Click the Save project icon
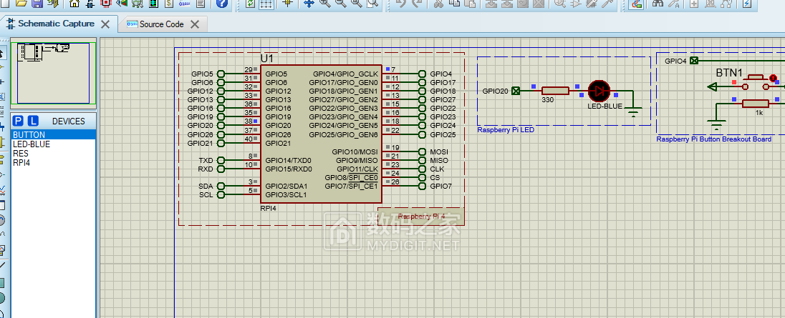This screenshot has height=318, width=785. (x=38, y=4)
